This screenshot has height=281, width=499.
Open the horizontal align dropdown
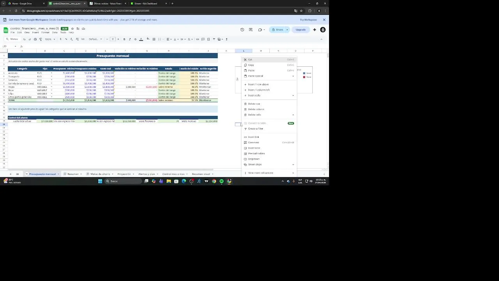point(169,39)
